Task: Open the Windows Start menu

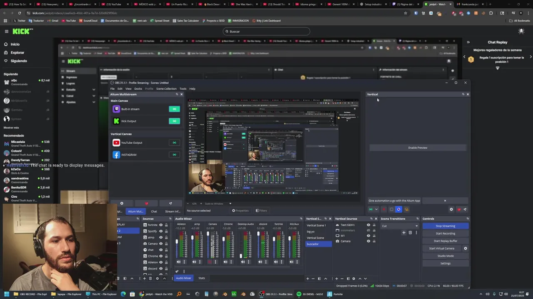Action: coord(6,294)
